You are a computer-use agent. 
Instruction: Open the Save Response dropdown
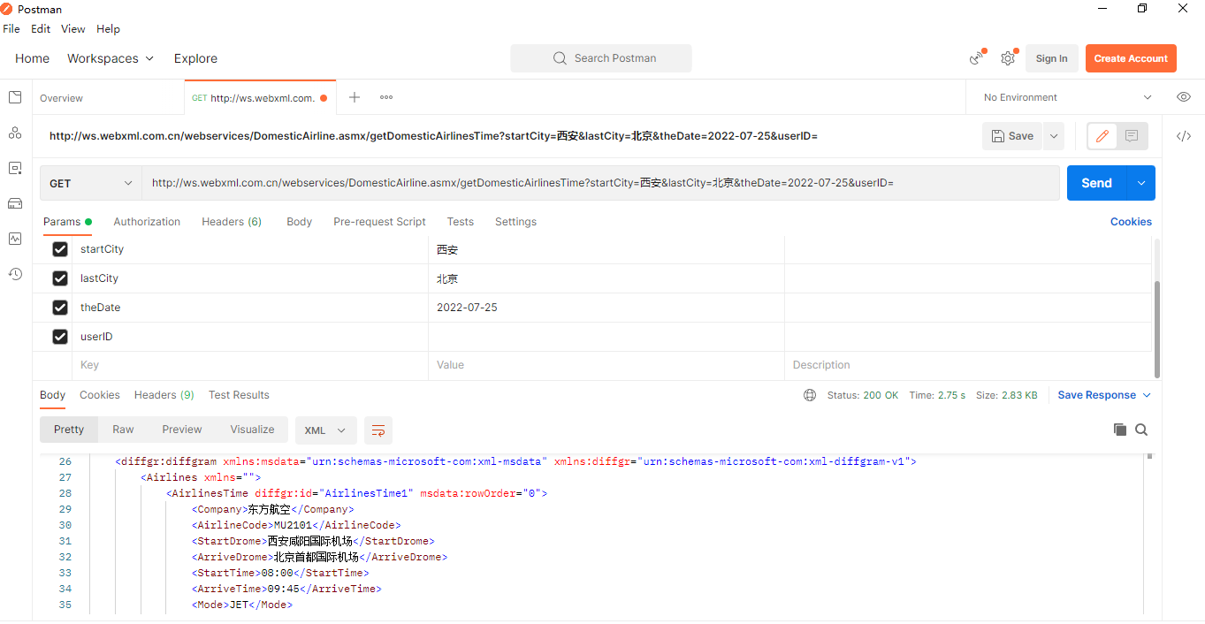1104,395
